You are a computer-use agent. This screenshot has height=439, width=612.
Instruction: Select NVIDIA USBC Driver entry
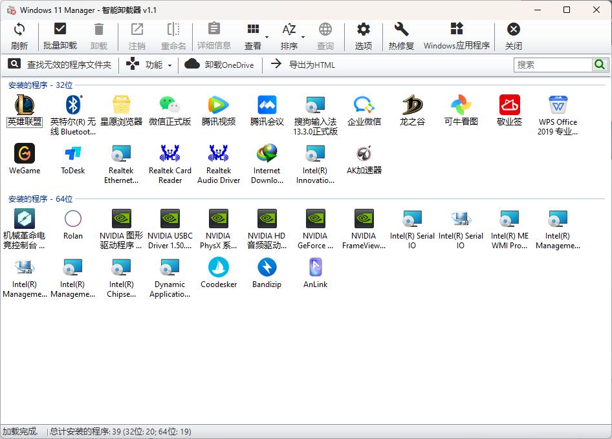click(x=169, y=229)
